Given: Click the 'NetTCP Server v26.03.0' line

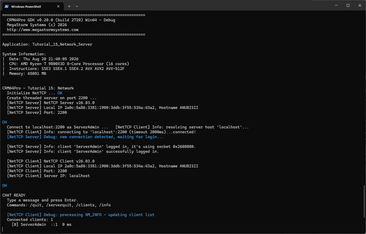Looking at the screenshot, I should [51, 103].
